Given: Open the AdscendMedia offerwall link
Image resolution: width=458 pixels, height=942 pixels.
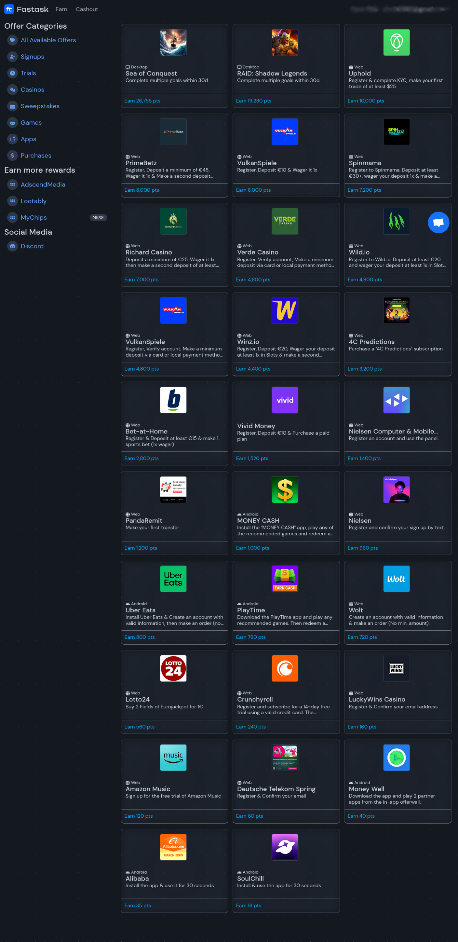Looking at the screenshot, I should (x=43, y=185).
